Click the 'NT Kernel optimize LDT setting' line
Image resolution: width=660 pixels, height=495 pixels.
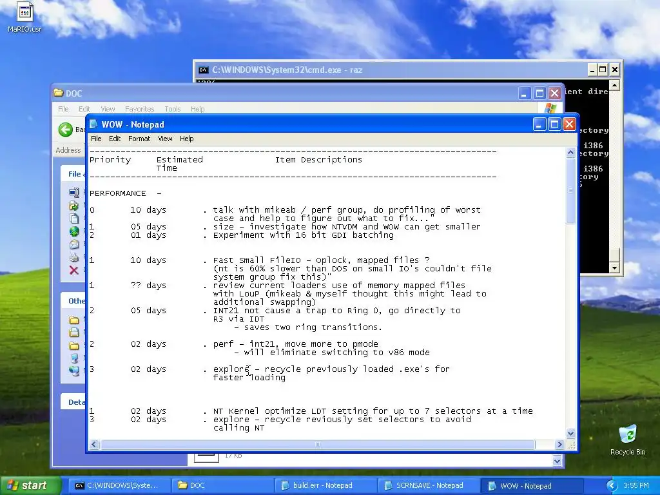click(373, 411)
